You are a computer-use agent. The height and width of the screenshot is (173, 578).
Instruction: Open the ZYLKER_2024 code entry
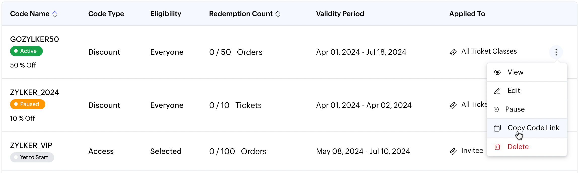(34, 92)
